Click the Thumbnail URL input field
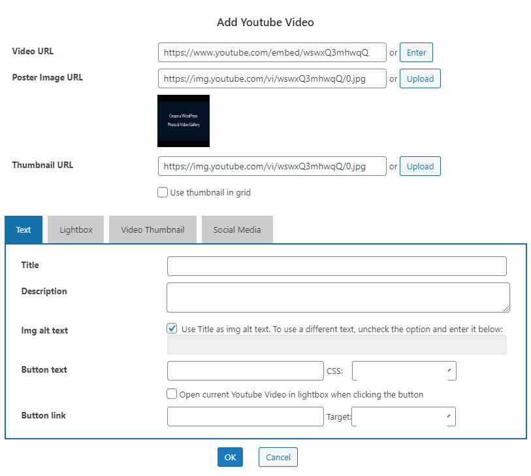Screen dimensions: 531x476 [272, 166]
